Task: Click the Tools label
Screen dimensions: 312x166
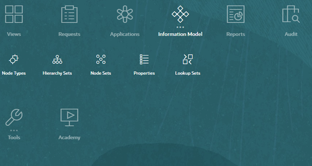Action: (14, 137)
